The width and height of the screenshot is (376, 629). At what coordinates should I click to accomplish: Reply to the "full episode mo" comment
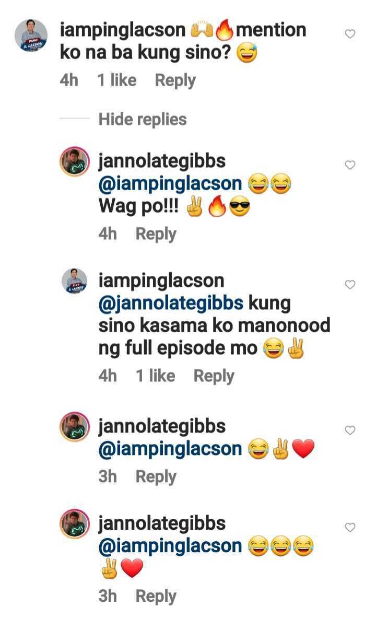[x=214, y=376]
